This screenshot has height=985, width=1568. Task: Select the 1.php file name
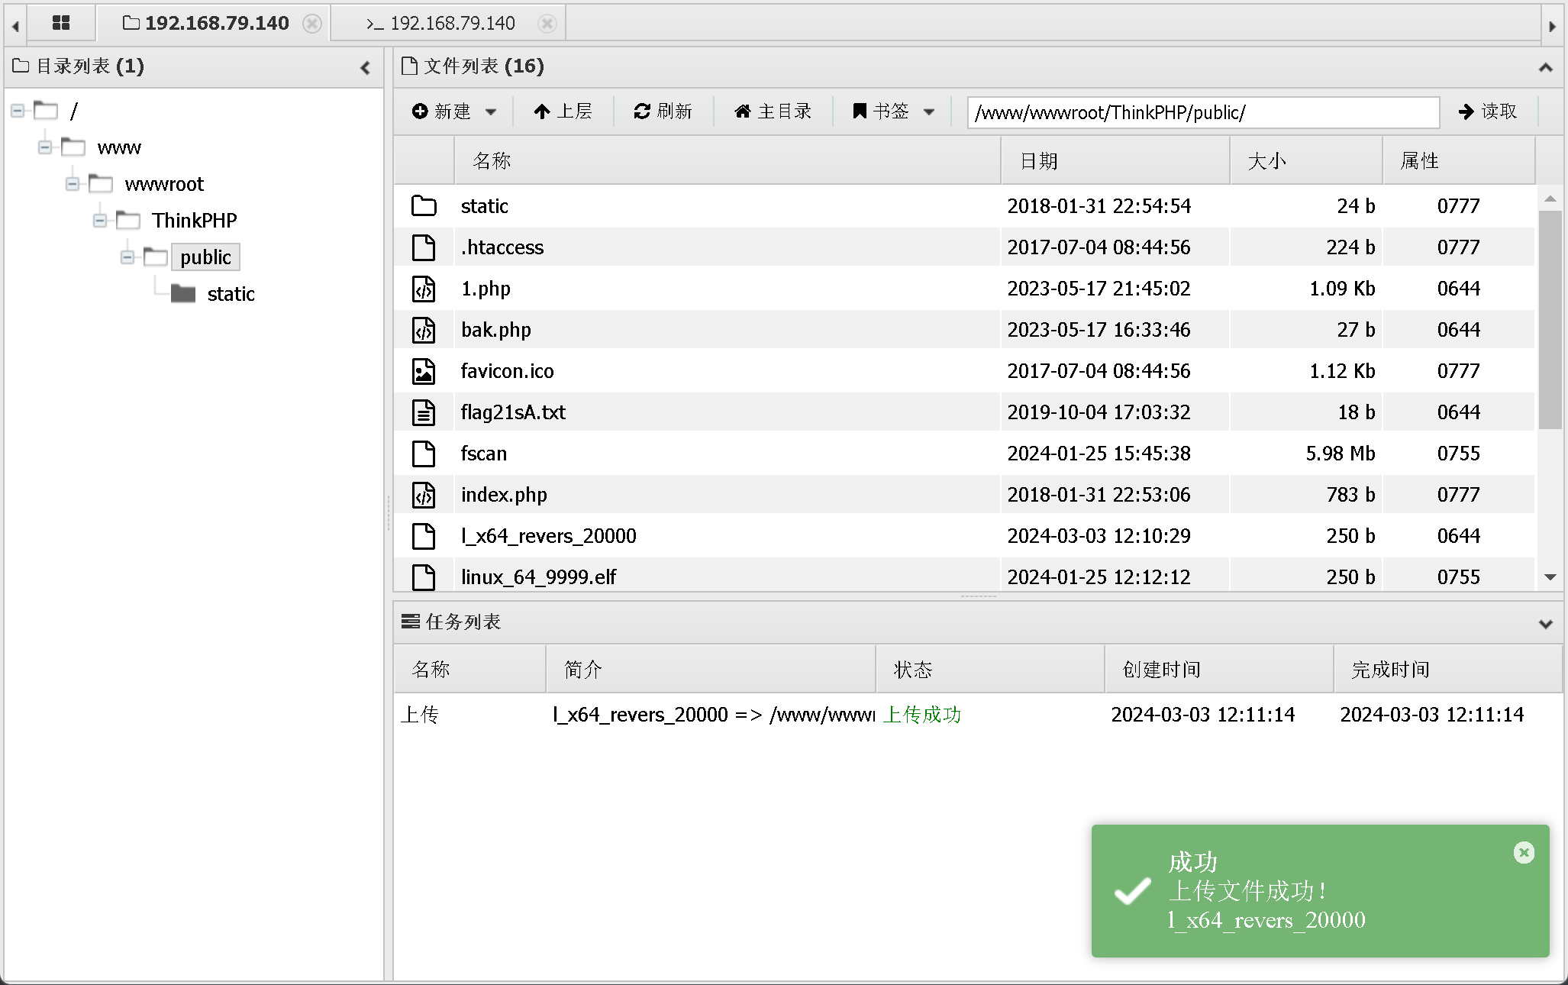pos(486,289)
